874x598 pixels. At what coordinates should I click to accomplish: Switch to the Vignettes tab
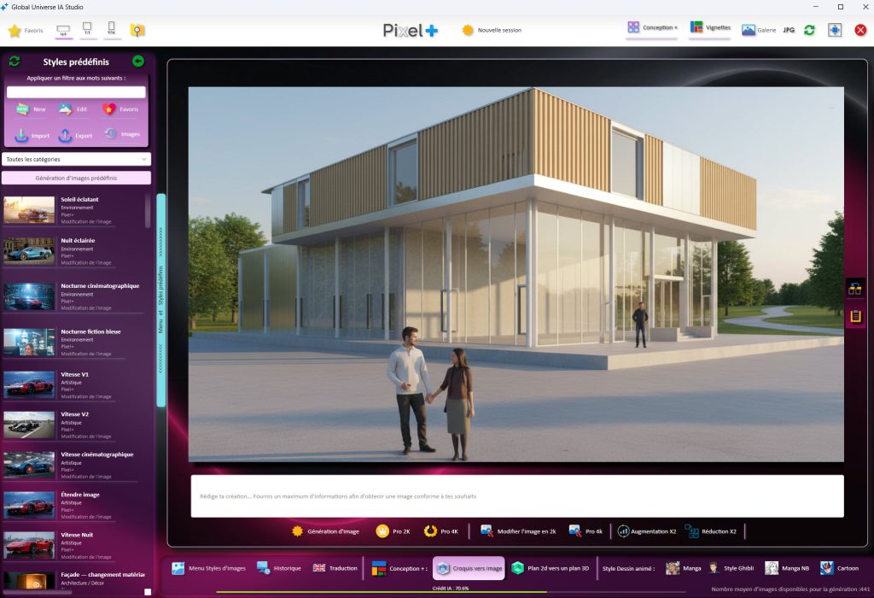point(710,28)
